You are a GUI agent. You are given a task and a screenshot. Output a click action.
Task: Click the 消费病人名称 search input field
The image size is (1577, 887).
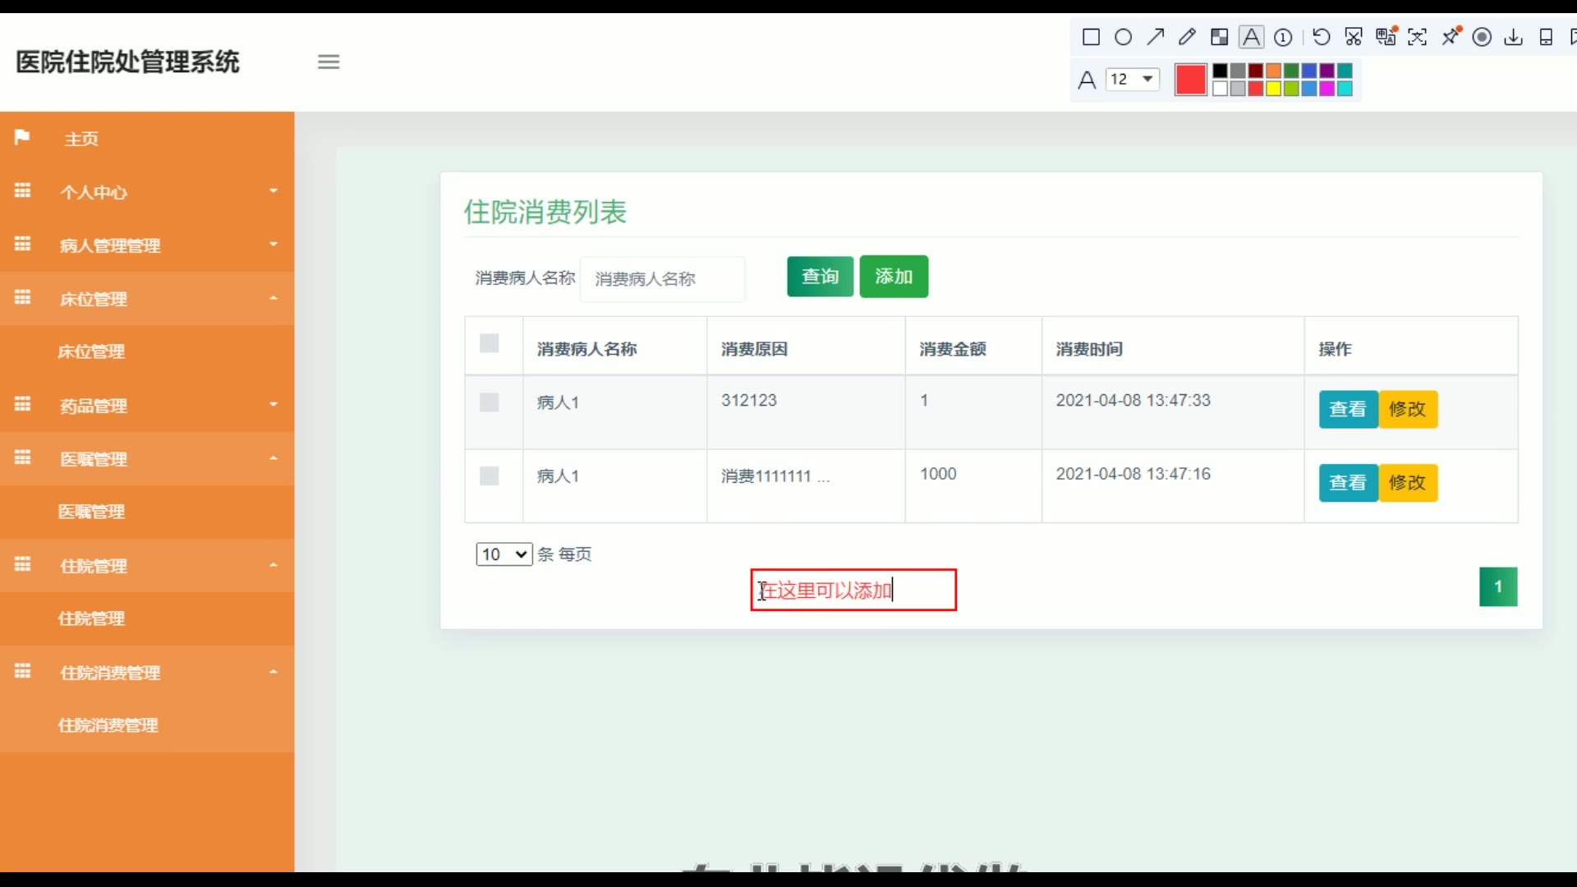pyautogui.click(x=662, y=279)
